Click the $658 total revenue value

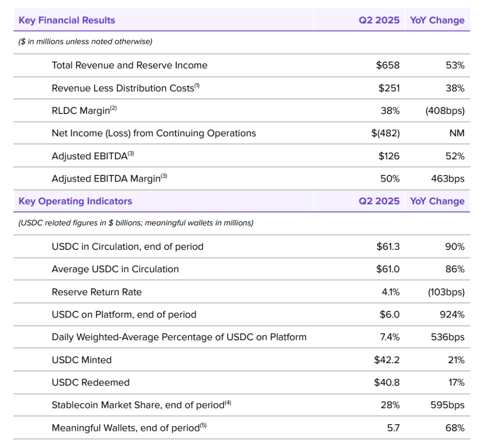click(x=388, y=65)
